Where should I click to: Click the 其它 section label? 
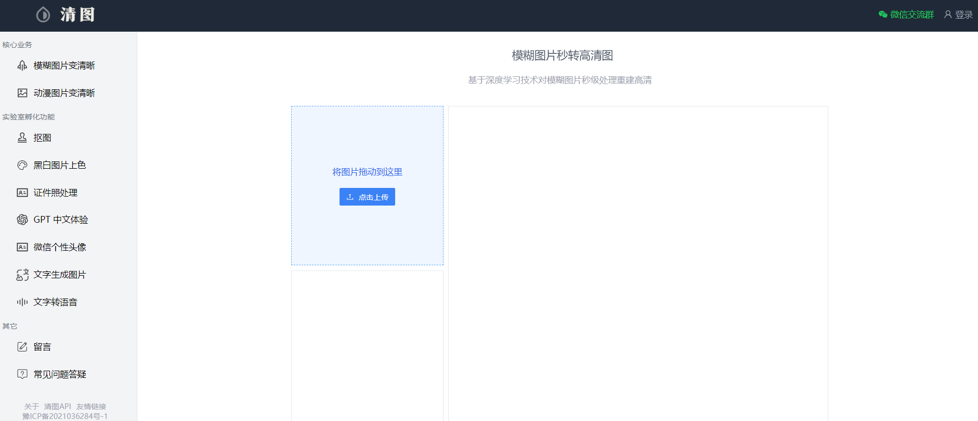coord(10,326)
